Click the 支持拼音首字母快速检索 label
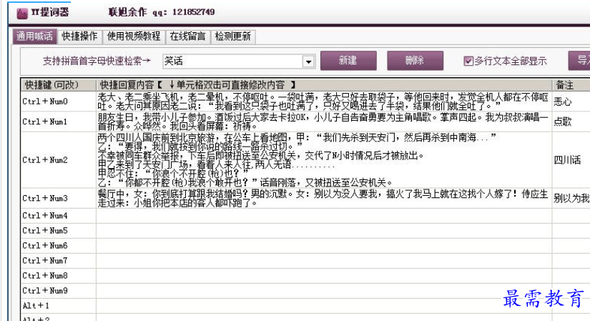 point(97,61)
